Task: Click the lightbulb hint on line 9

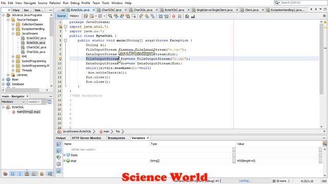Action: [60, 59]
